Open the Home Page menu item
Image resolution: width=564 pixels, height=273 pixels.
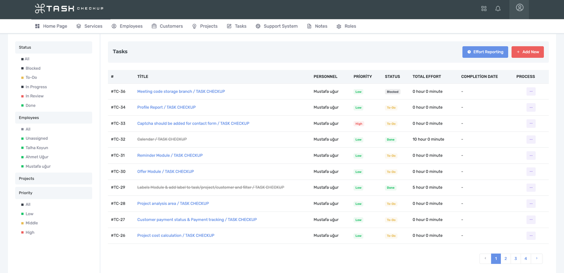51,26
